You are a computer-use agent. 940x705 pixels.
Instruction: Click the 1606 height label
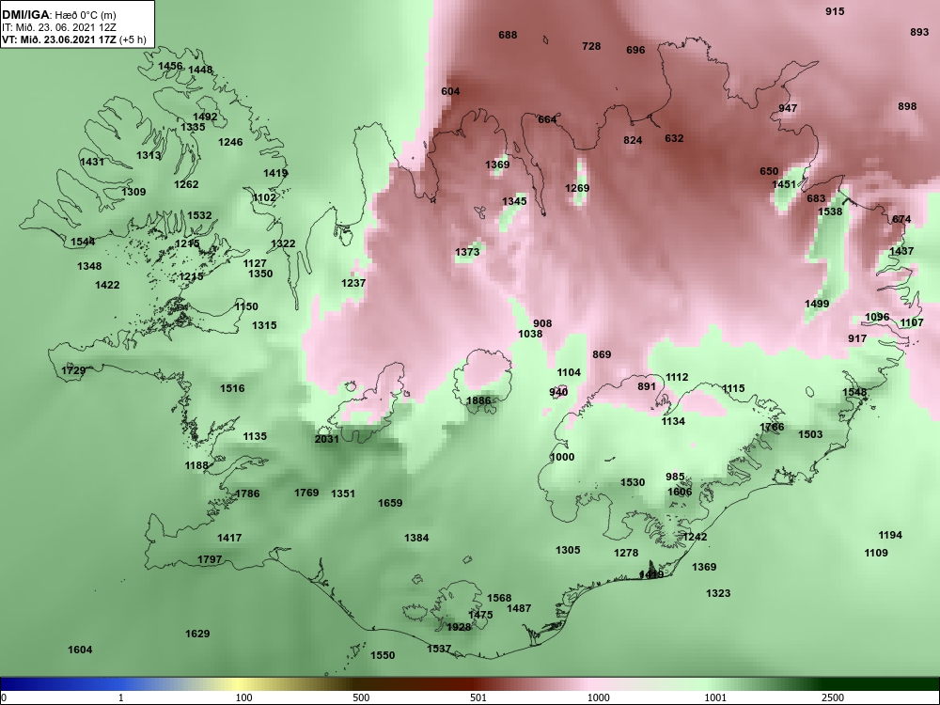click(680, 492)
